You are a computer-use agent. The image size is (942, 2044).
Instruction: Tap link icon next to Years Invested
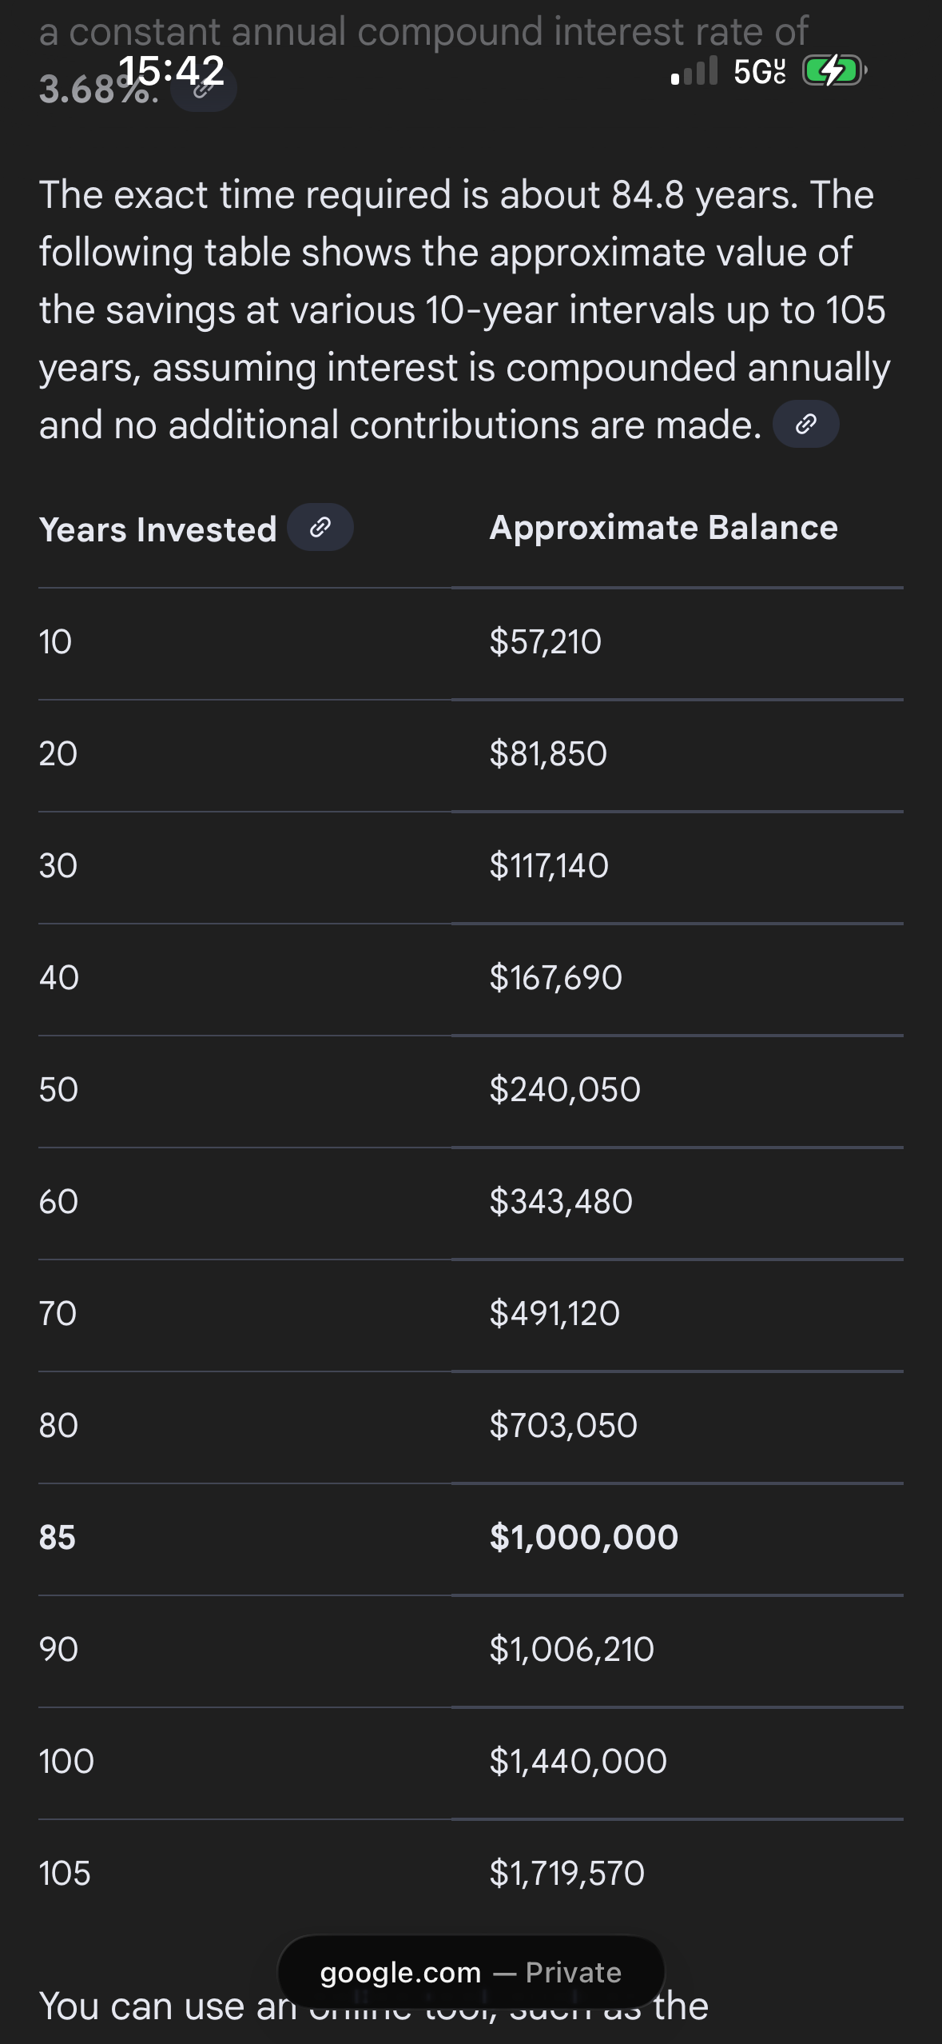pyautogui.click(x=320, y=527)
